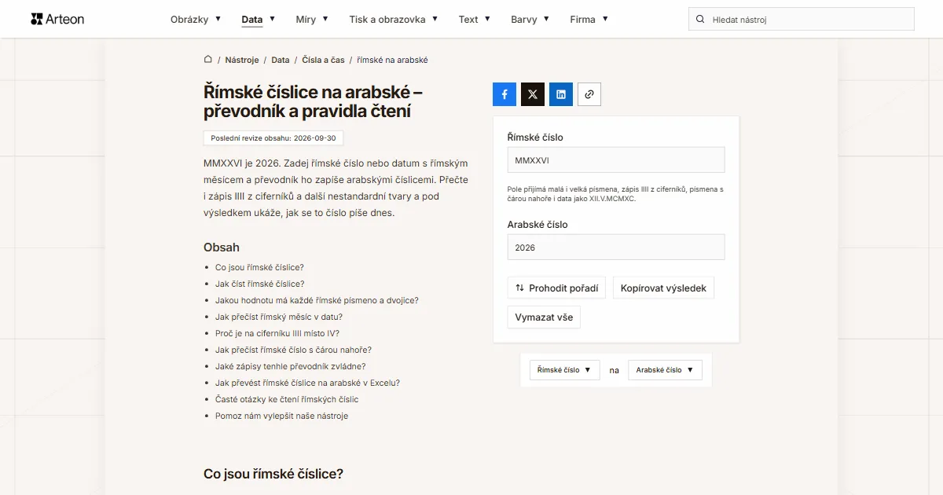Viewport: 943px width, 495px height.
Task: Open Data breadcrumb link
Action: (x=281, y=60)
